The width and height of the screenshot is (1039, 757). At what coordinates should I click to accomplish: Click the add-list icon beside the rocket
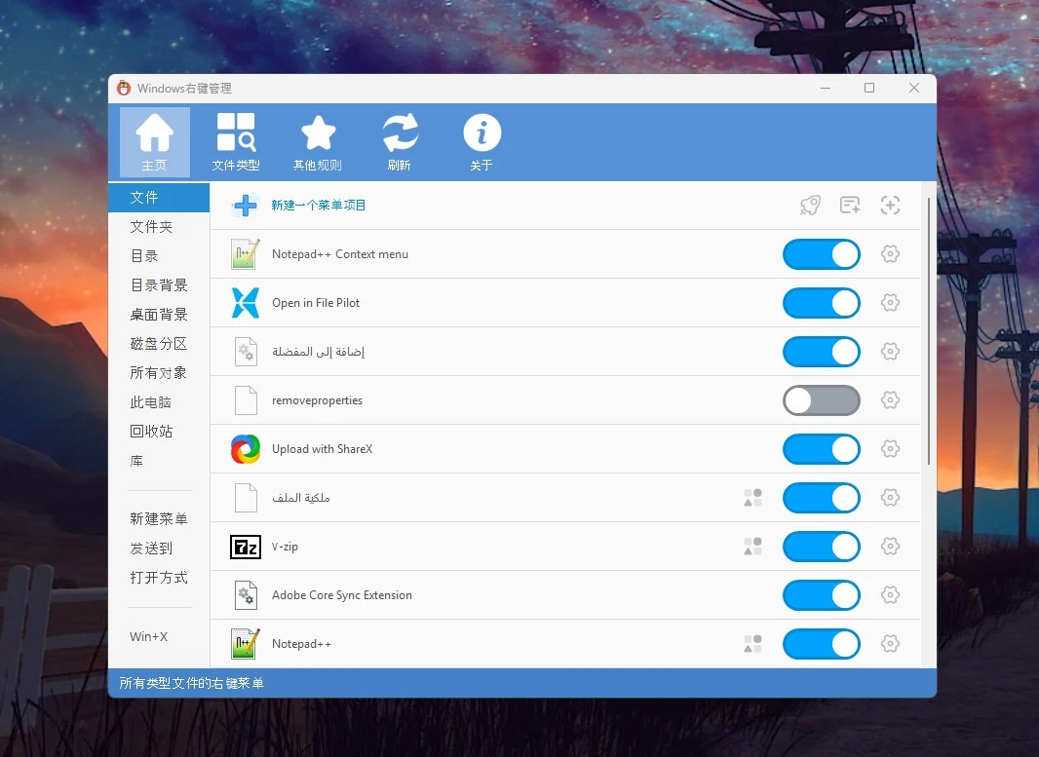850,206
